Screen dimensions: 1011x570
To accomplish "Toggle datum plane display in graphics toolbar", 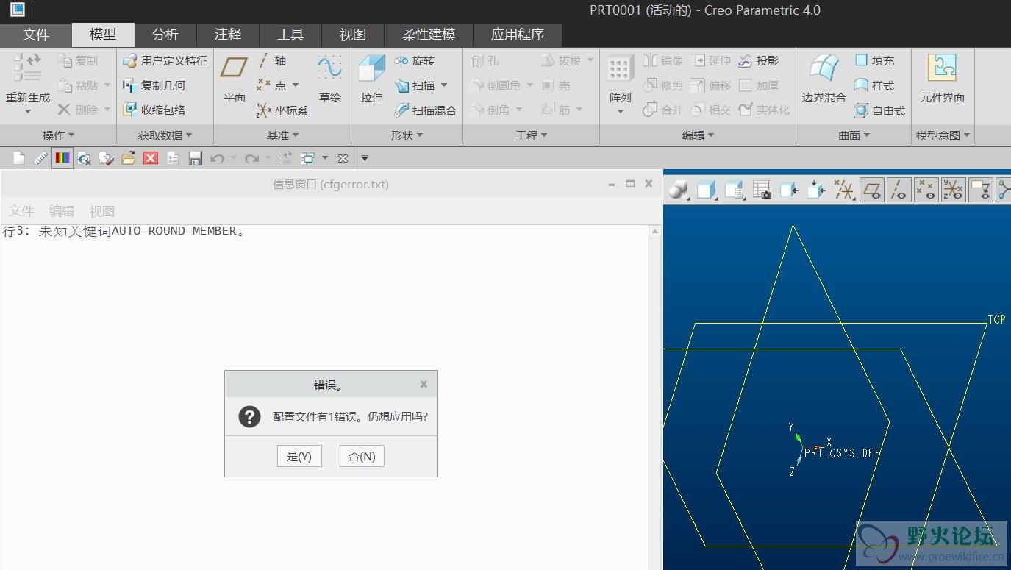I will (872, 190).
